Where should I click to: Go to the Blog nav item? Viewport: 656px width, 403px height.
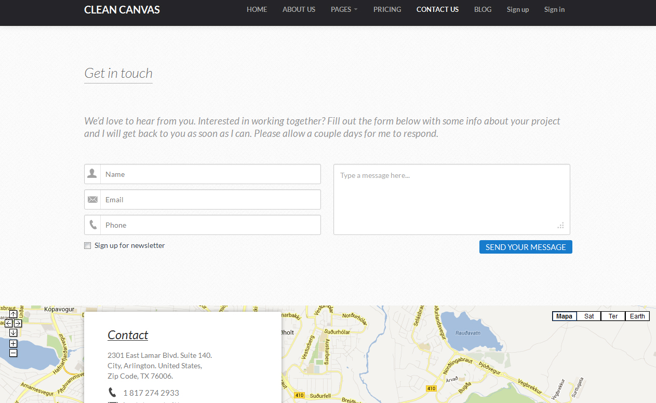point(483,9)
